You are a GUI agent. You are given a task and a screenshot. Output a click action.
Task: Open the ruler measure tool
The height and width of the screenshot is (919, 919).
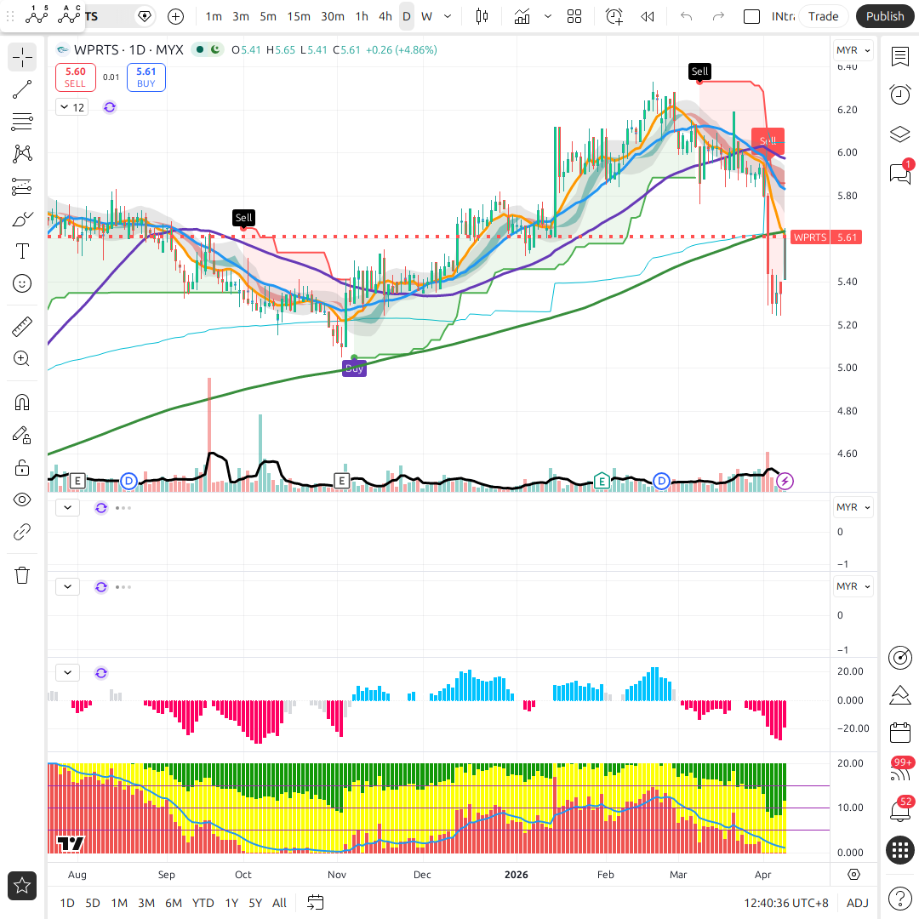click(22, 326)
